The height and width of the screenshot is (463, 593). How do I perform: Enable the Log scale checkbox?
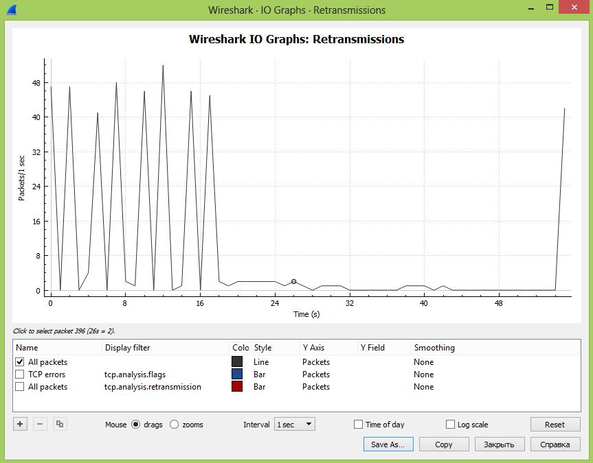[450, 425]
